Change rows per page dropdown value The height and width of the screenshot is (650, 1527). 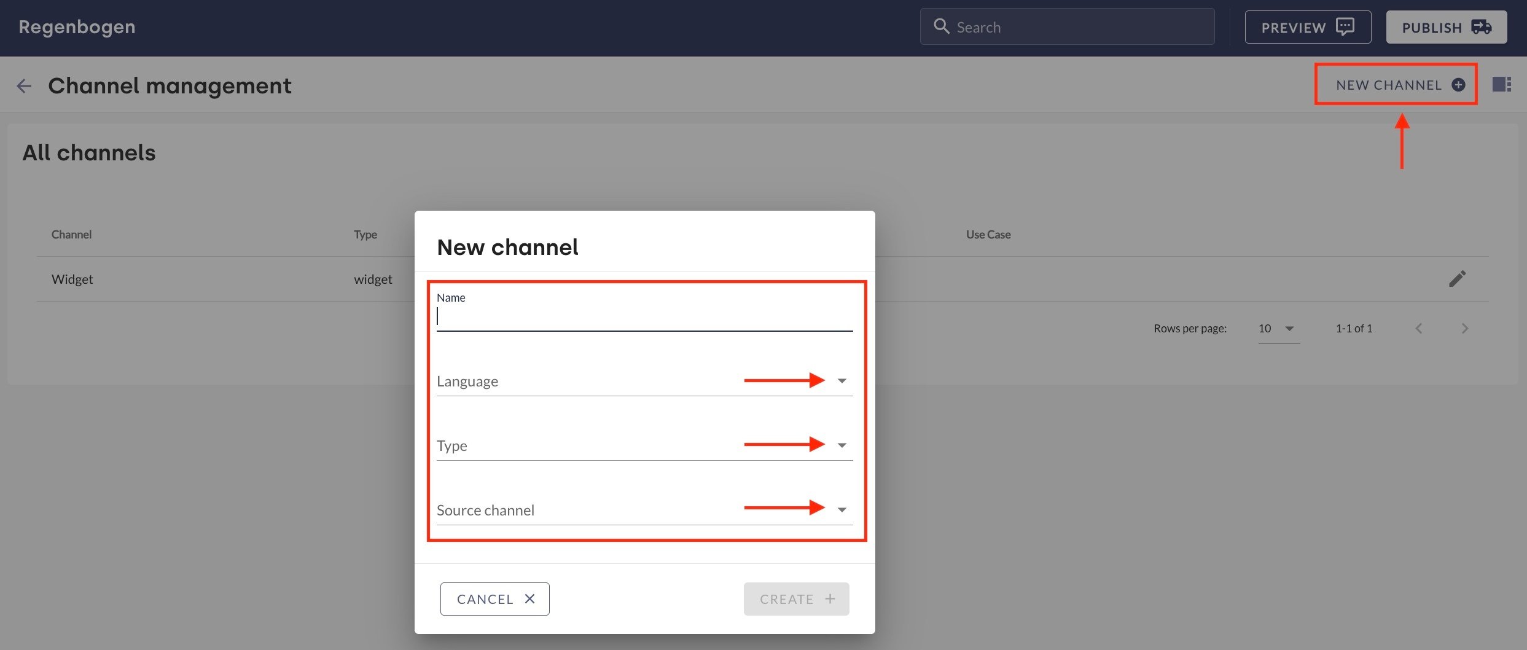click(1278, 329)
